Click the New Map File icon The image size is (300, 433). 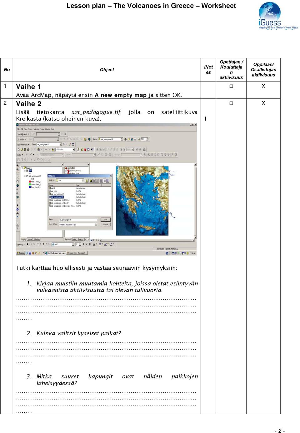coord(18,150)
